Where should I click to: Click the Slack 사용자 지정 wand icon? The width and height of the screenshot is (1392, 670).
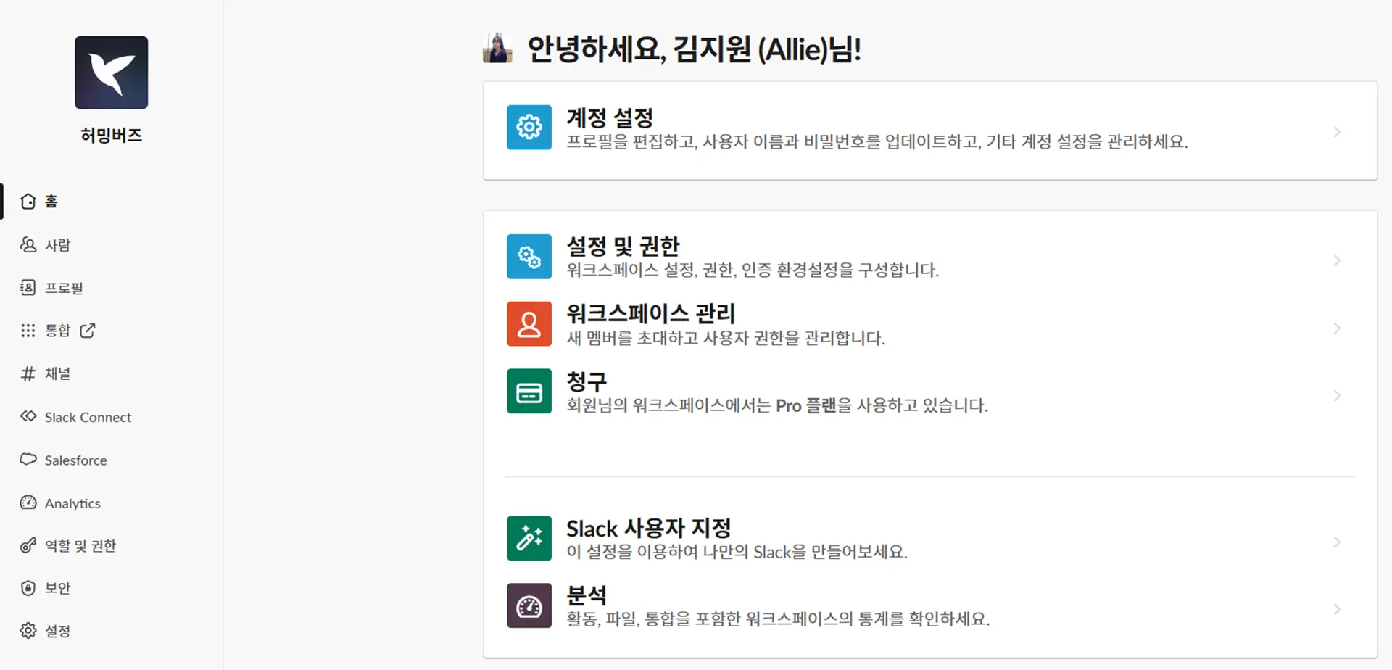[529, 538]
